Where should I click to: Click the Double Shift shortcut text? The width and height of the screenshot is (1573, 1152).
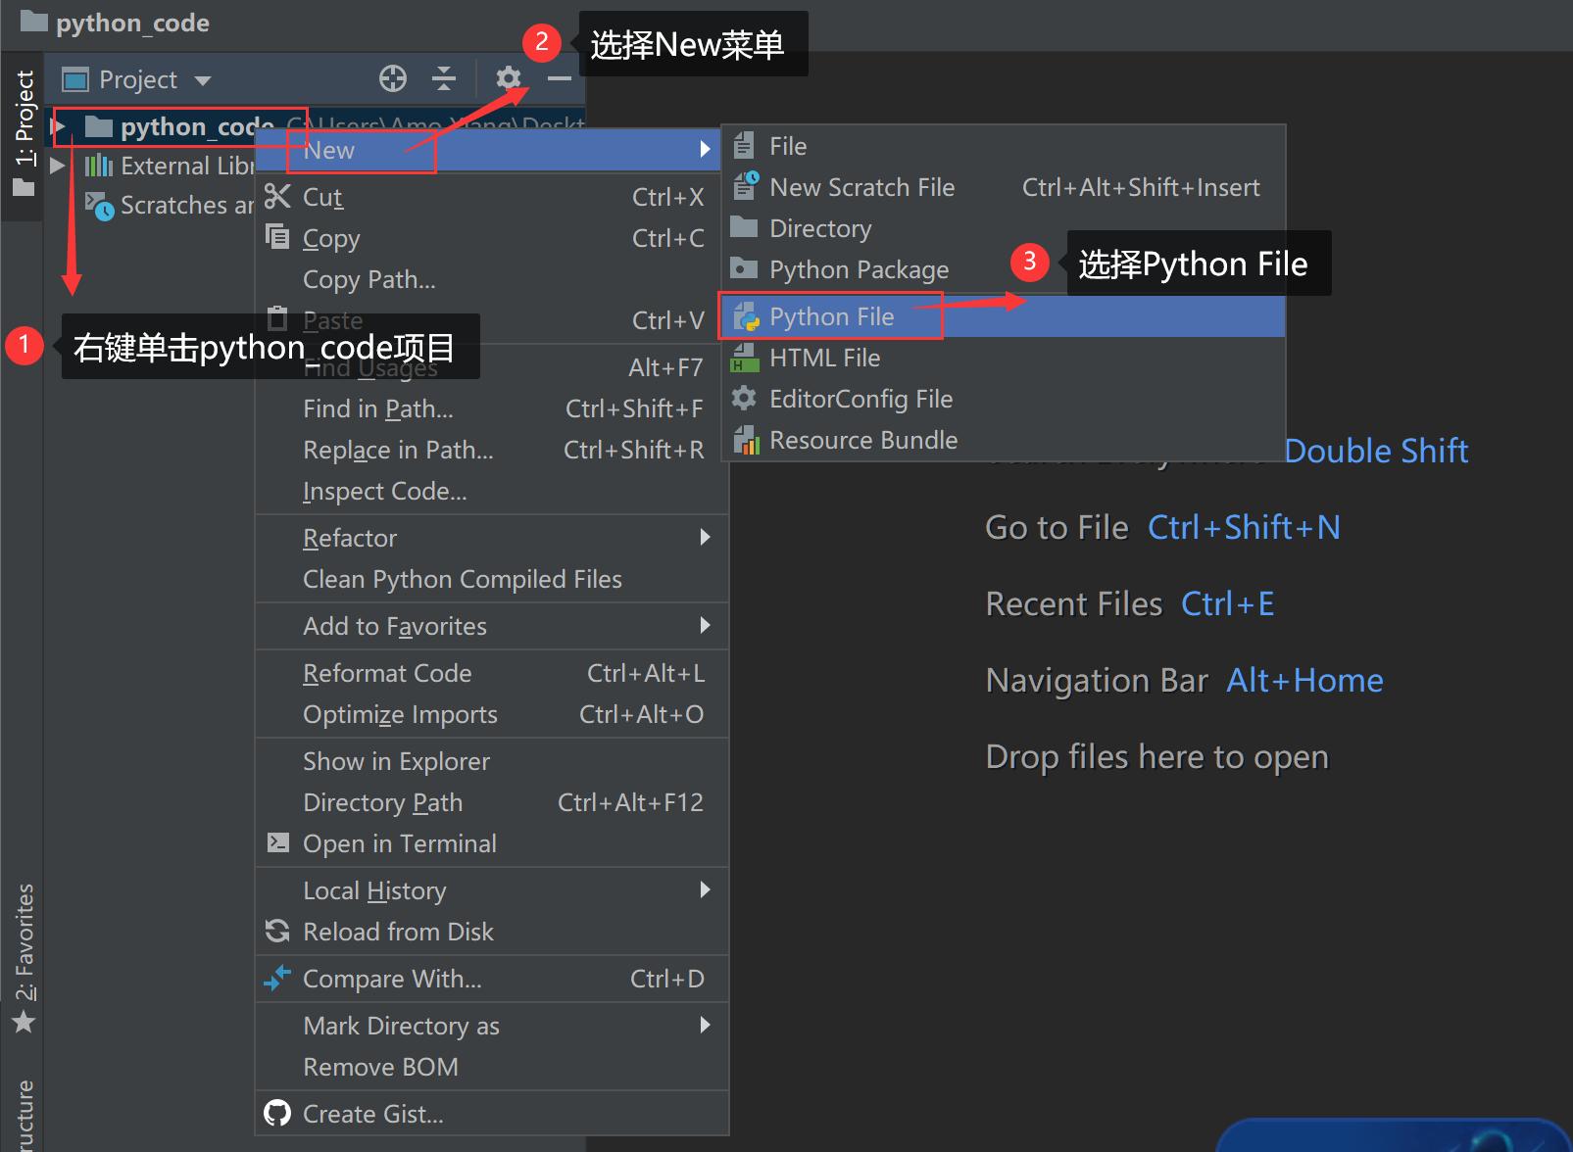(x=1376, y=451)
